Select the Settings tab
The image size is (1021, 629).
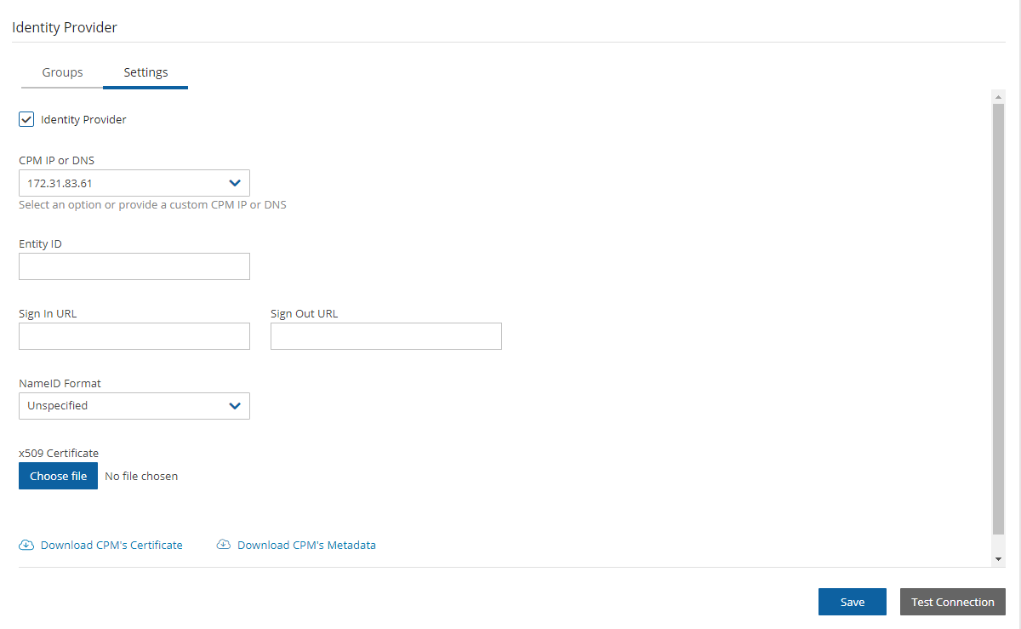click(145, 72)
